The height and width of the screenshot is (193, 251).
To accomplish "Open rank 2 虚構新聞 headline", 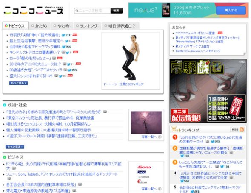I will point(211,151).
